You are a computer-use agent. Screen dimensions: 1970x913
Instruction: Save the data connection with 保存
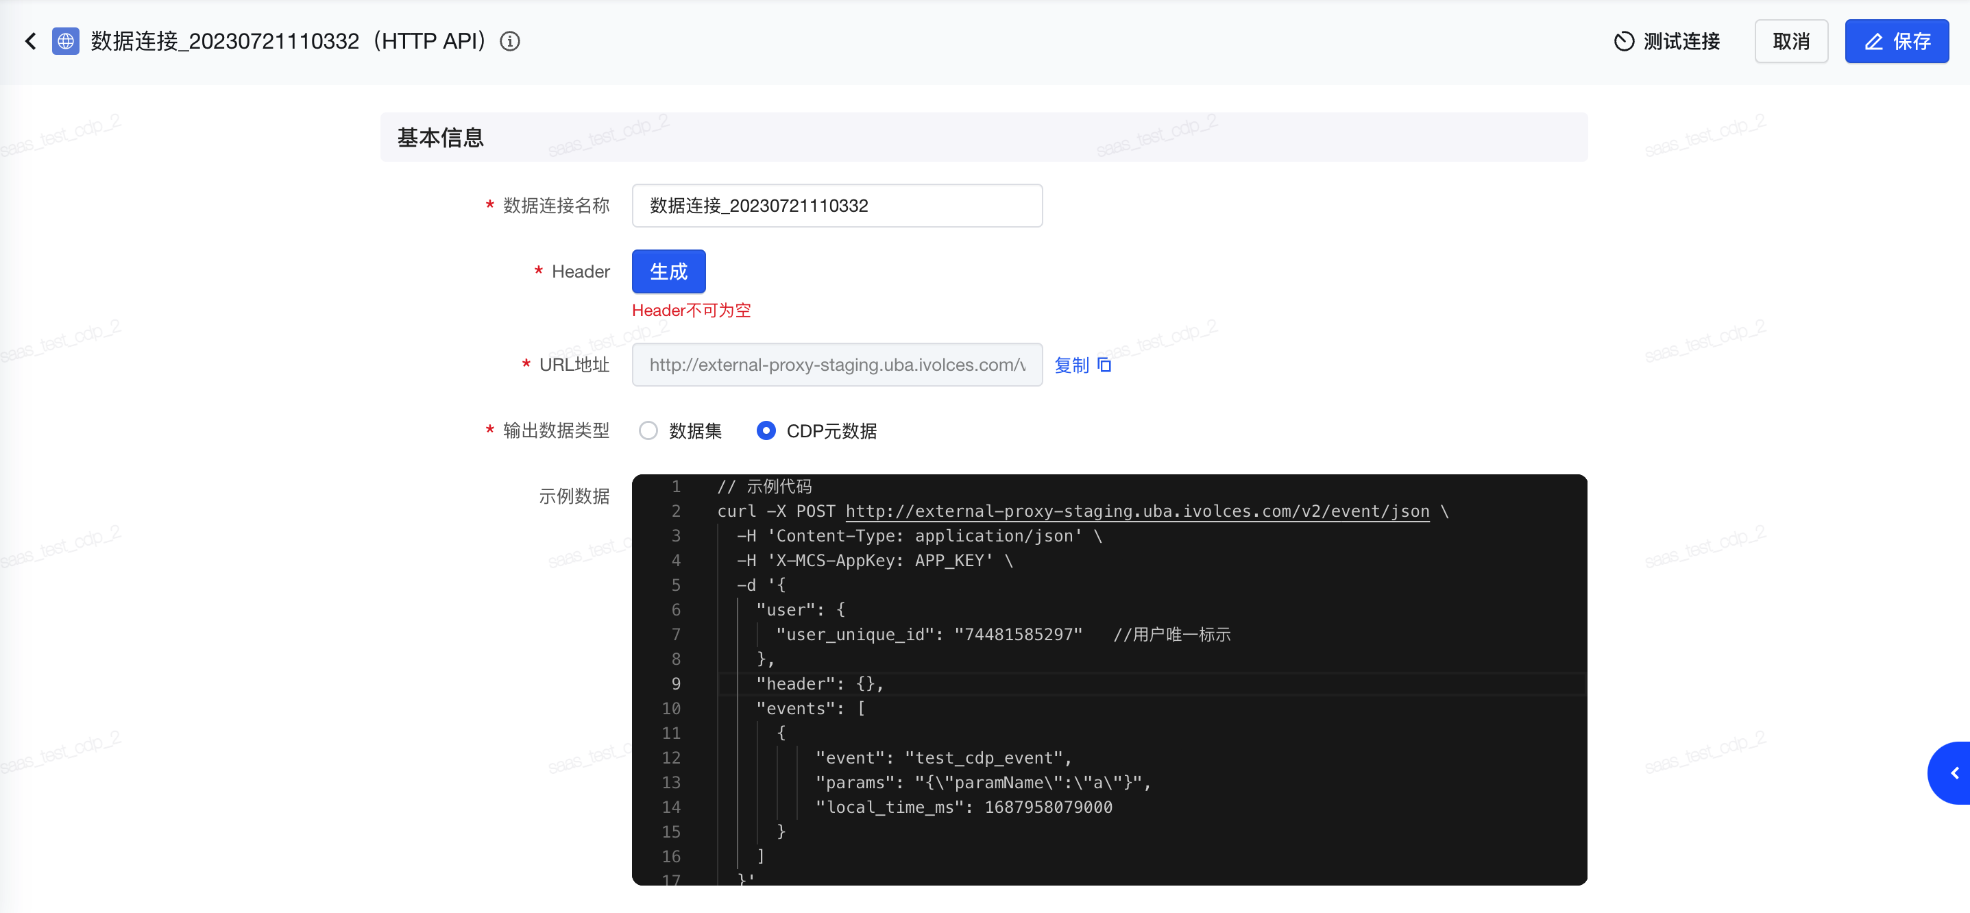click(x=1897, y=41)
